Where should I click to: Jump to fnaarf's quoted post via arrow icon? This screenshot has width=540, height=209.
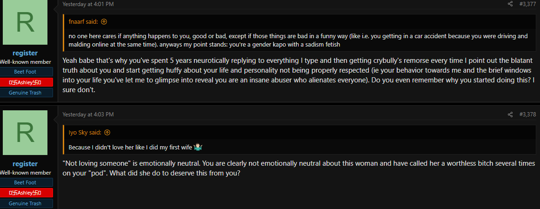[x=104, y=22]
